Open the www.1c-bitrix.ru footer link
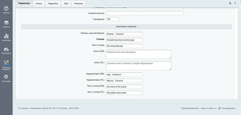The image size is (241, 115). pyautogui.click(x=208, y=108)
